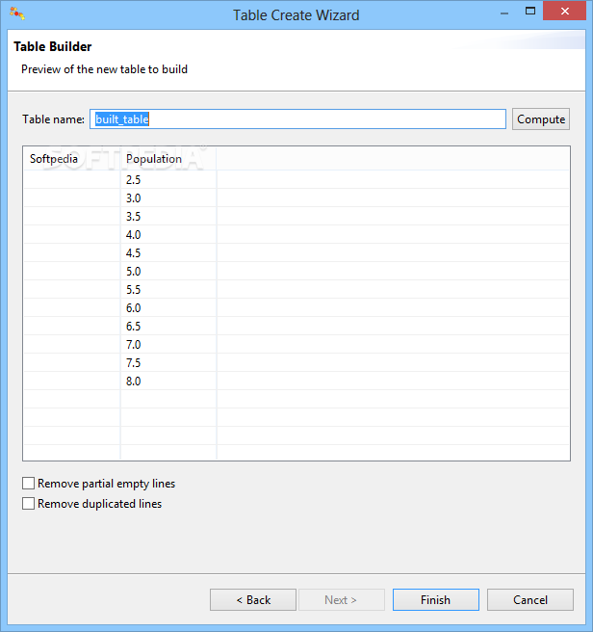Select the Population cell 3.5

pos(168,217)
